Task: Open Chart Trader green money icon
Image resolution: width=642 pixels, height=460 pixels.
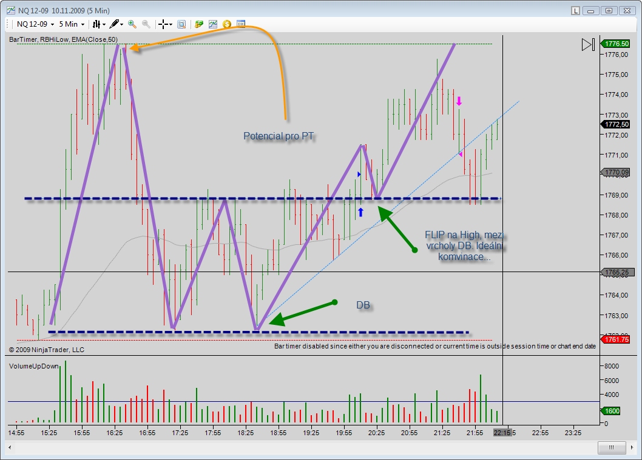Action: coord(199,24)
